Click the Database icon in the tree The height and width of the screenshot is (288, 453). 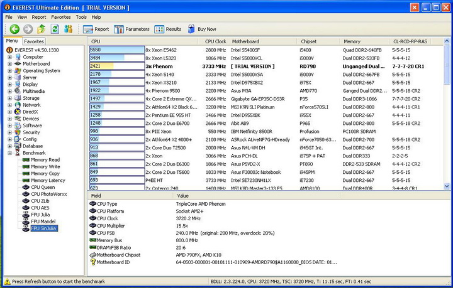[x=18, y=146]
